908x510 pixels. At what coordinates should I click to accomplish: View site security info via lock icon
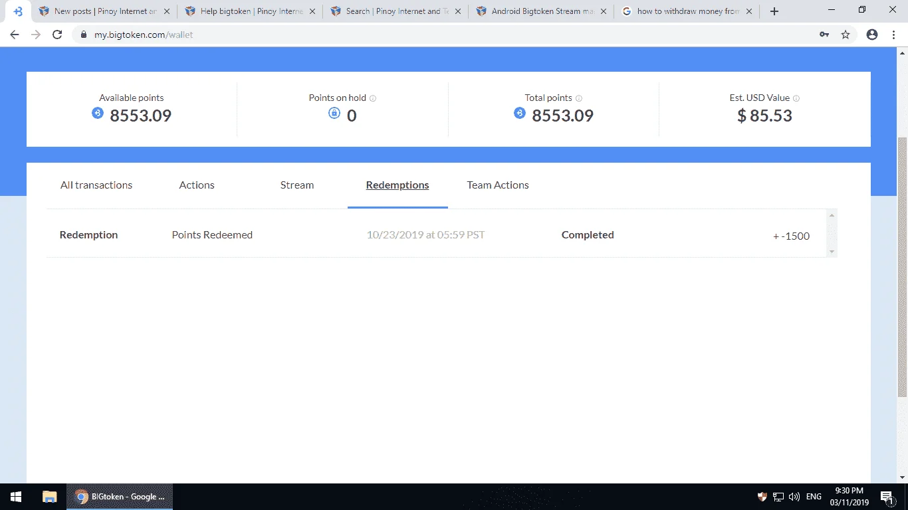(83, 35)
